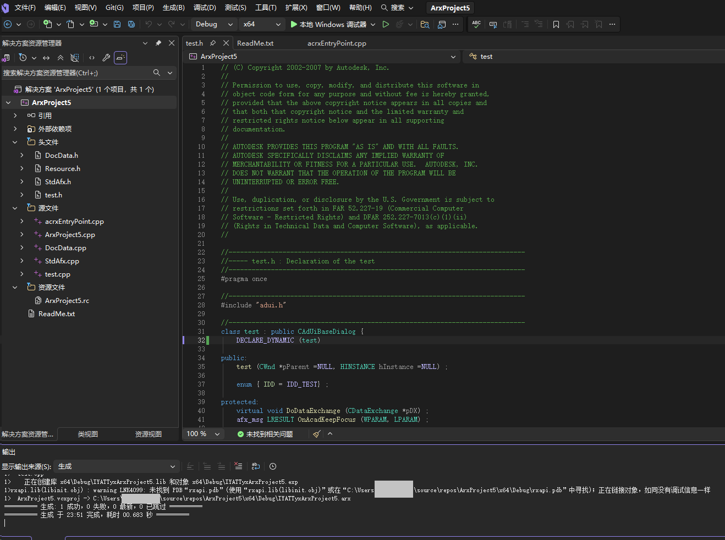Collapse the 头文件 folder in the tree

tap(15, 142)
